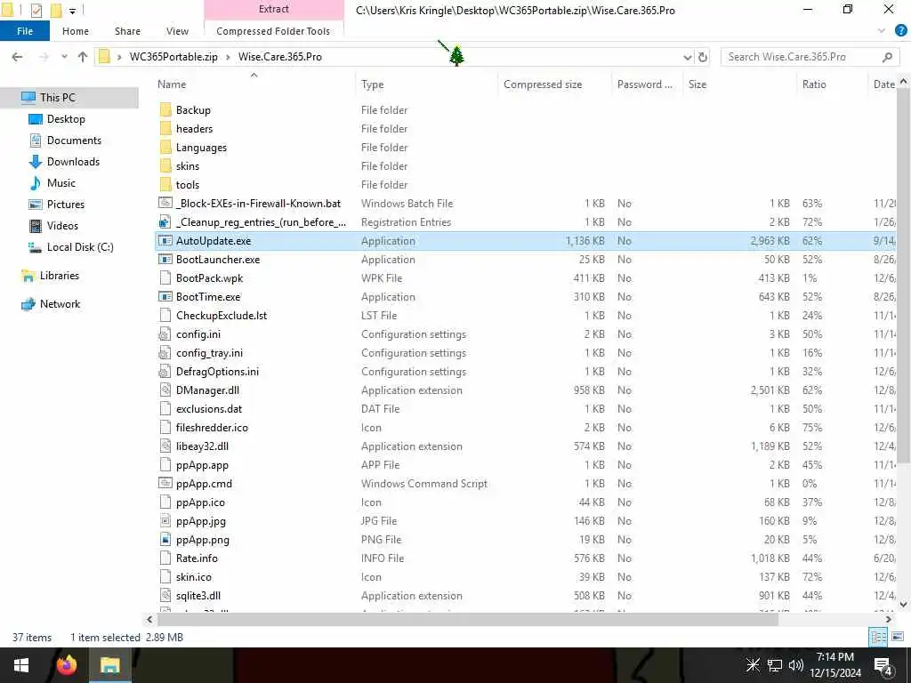Click the Properties quick access icon
Screen dimensions: 911x683
tap(36, 10)
